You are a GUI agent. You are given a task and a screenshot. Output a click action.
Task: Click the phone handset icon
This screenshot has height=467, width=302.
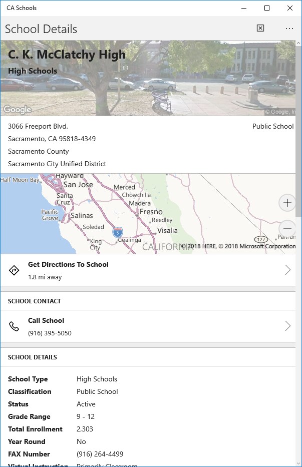[14, 326]
